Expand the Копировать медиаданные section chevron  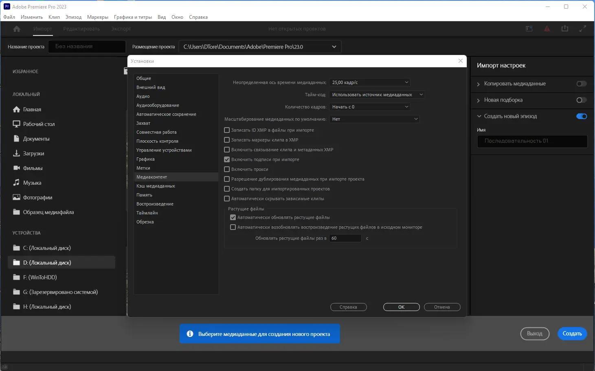[x=479, y=84]
